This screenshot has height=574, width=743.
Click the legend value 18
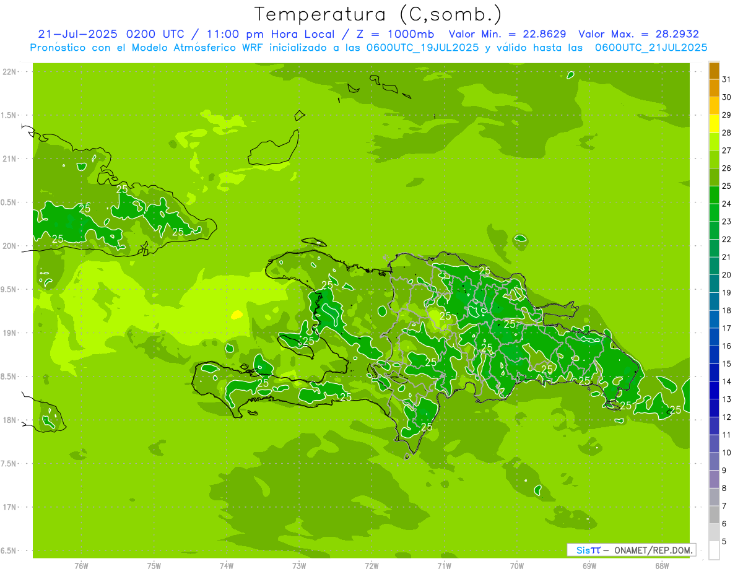[x=727, y=310]
